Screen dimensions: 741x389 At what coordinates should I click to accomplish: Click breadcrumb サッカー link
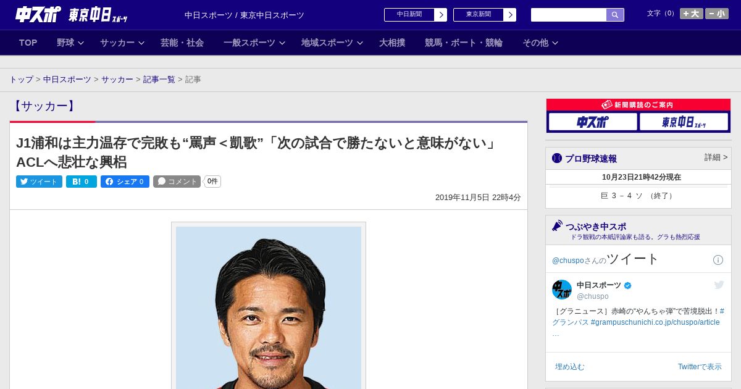click(117, 80)
